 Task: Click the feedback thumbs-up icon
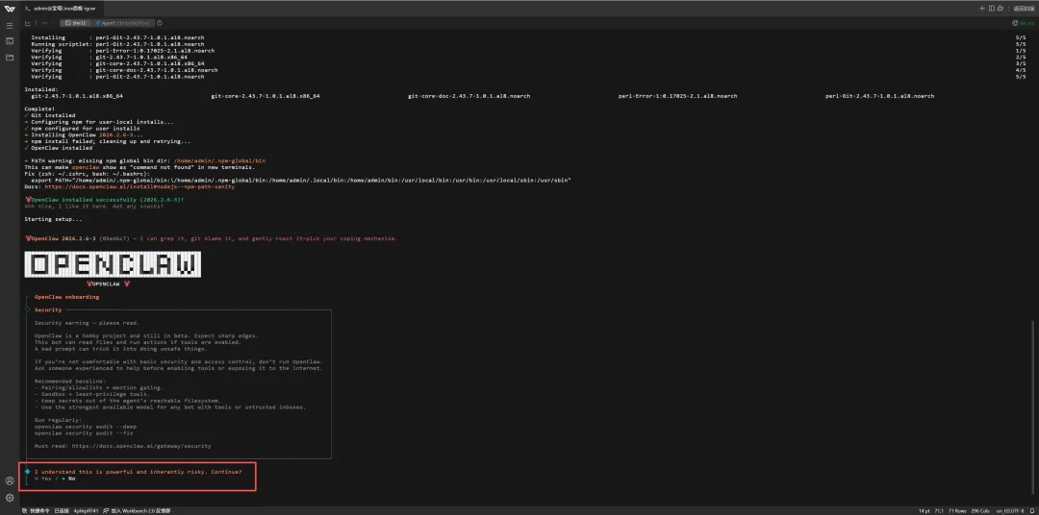tap(1001, 9)
